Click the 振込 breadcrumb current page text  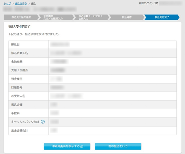point(33,4)
